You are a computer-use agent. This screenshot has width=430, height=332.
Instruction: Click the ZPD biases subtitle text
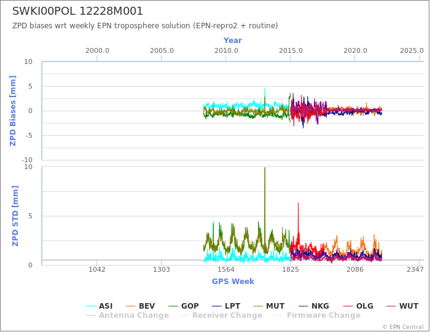[x=145, y=26]
